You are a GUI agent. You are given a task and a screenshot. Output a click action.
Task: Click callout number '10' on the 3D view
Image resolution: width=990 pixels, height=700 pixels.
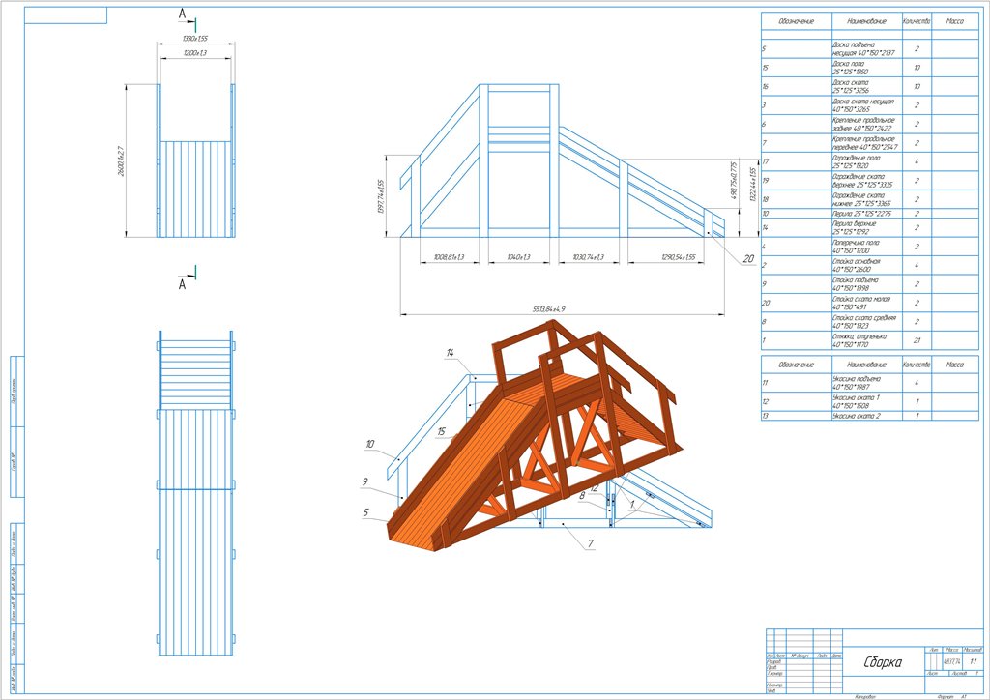(x=370, y=444)
